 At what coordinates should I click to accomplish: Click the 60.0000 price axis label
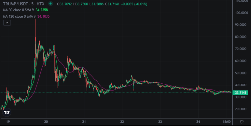(x=241, y=61)
